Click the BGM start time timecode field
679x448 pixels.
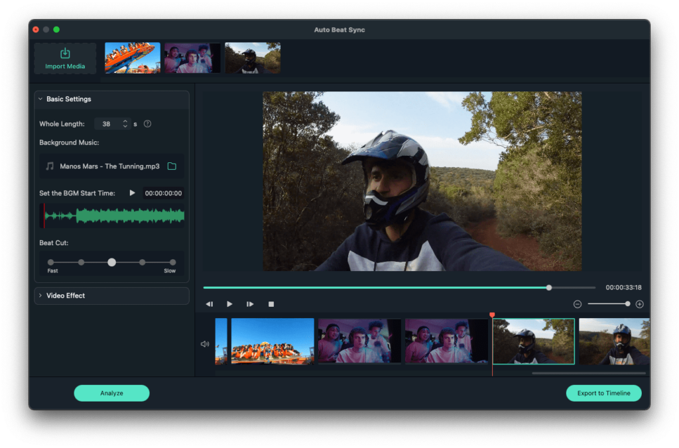[x=163, y=193]
